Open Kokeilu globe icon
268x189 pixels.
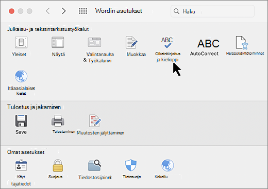(x=167, y=165)
